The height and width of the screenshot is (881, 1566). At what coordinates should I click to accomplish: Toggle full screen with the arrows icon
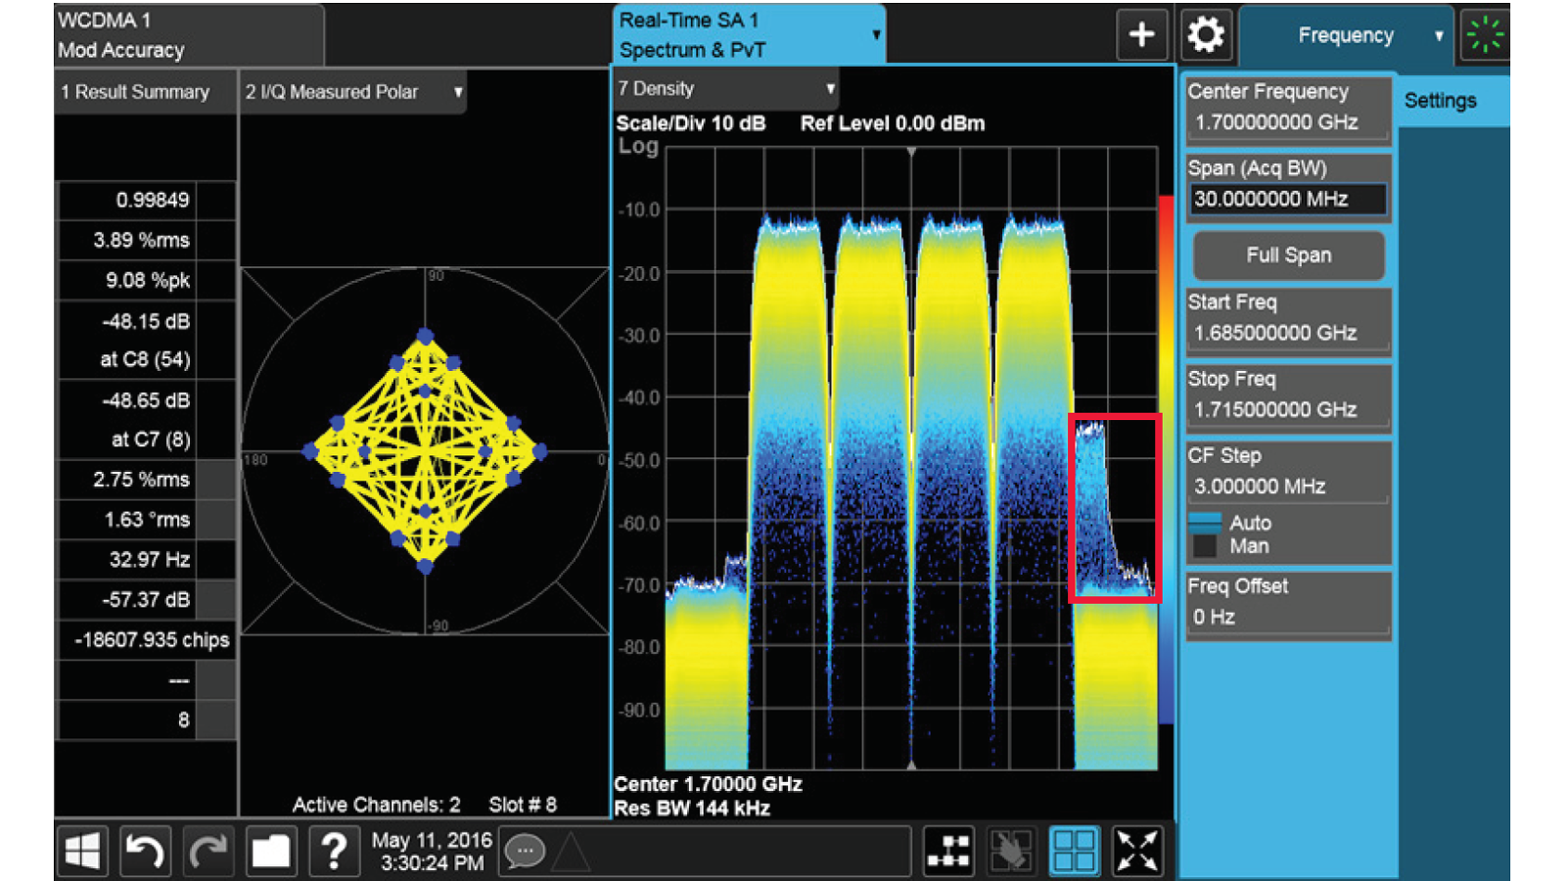1136,851
